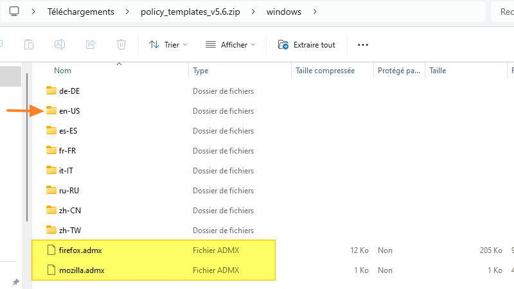
Task: Click the mozilla.admx file icon
Action: pos(51,270)
